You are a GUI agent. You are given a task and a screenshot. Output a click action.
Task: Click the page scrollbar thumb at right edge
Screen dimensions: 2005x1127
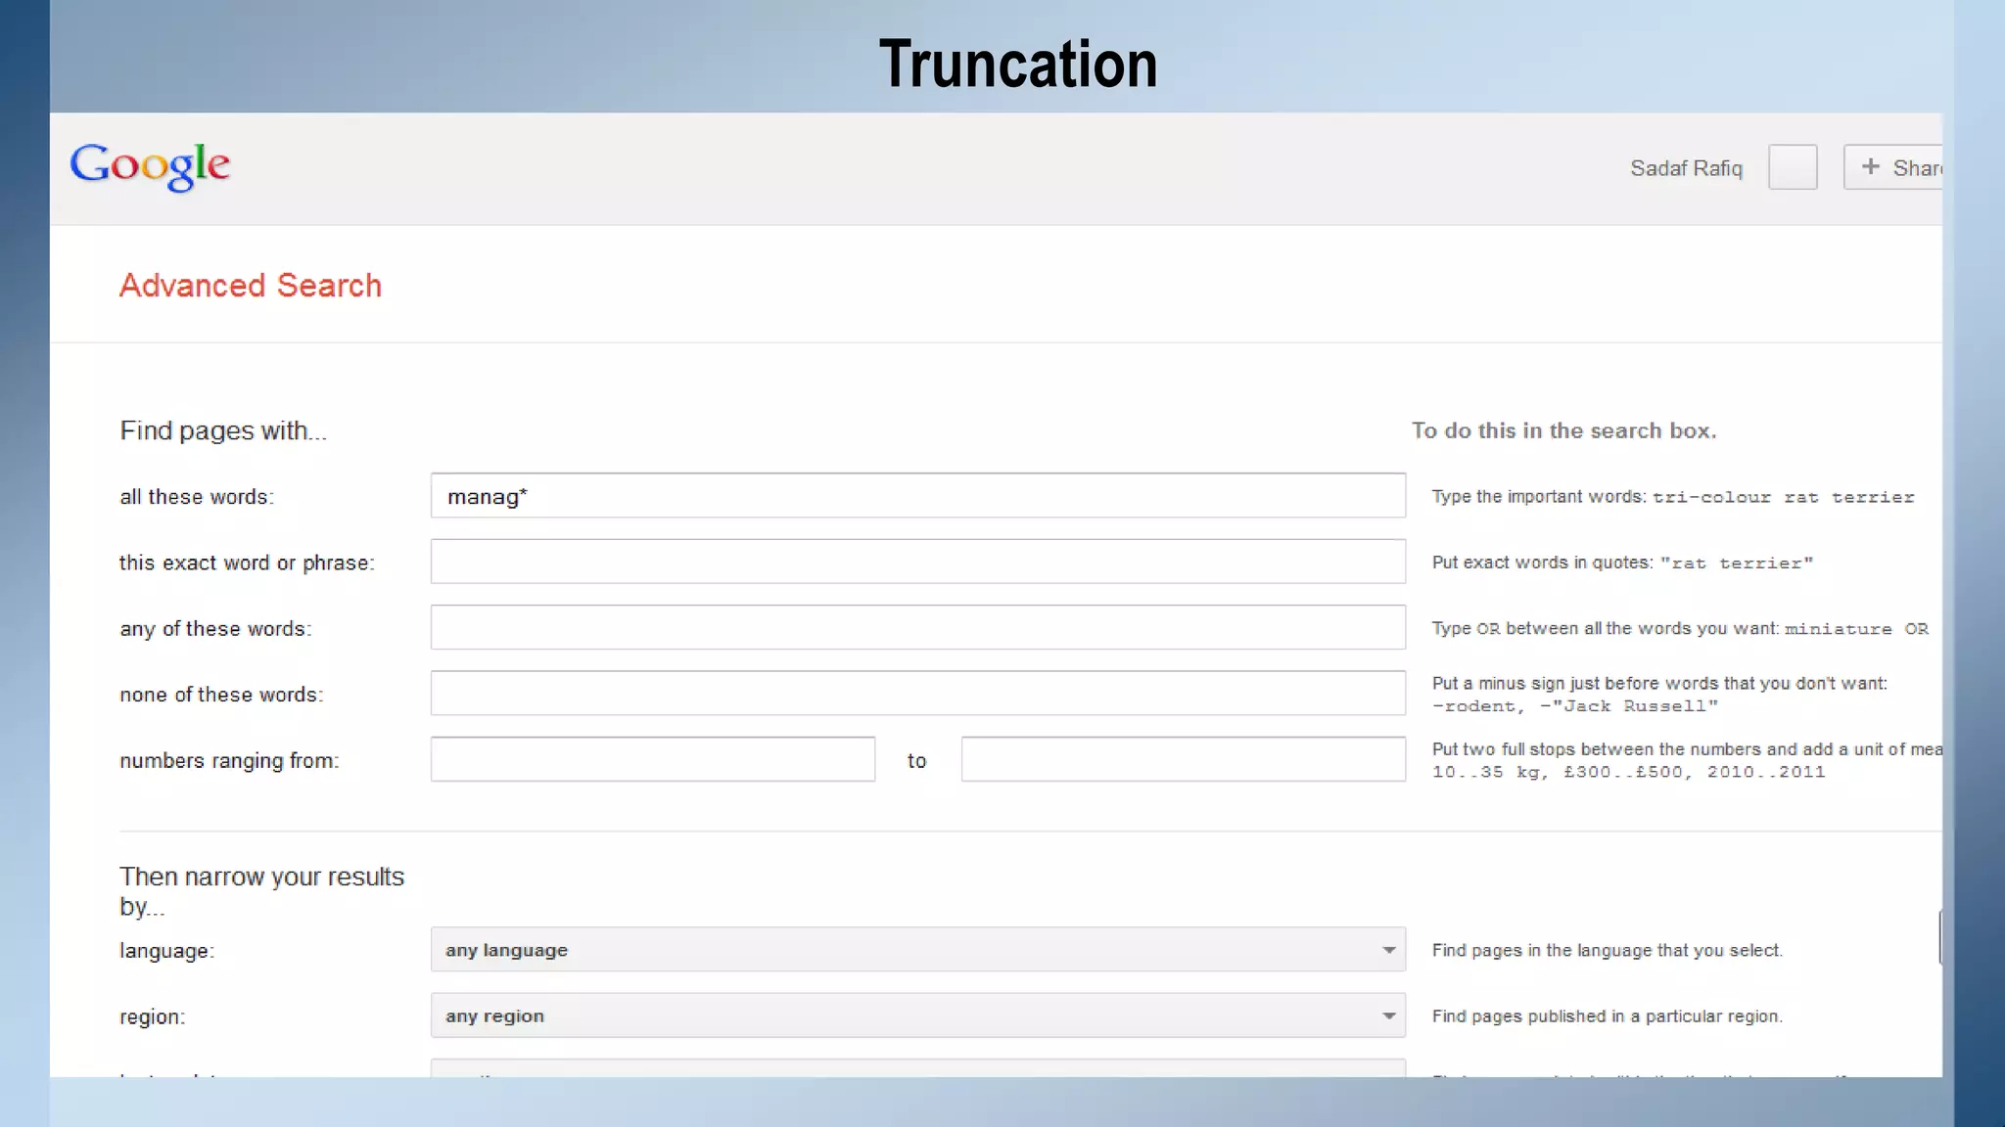point(1939,937)
